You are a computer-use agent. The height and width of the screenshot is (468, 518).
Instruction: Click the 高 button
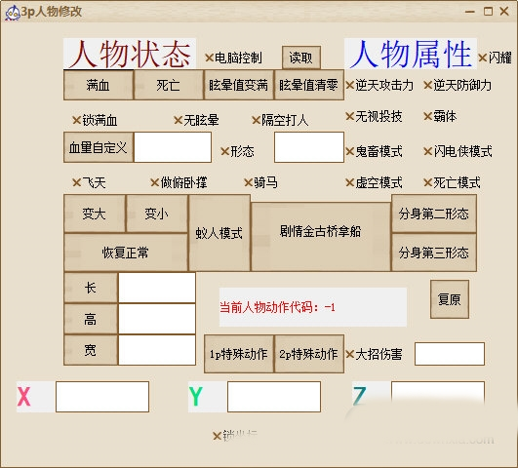point(91,319)
